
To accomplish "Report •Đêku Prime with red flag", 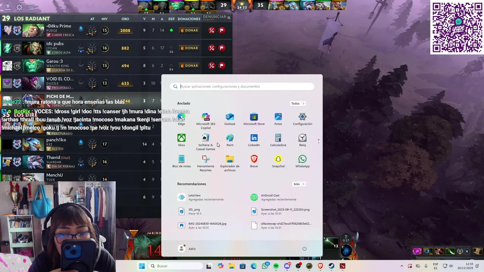I will coord(222,30).
